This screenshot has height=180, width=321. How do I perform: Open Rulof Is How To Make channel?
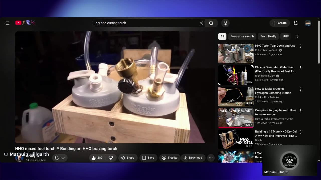click(267, 97)
